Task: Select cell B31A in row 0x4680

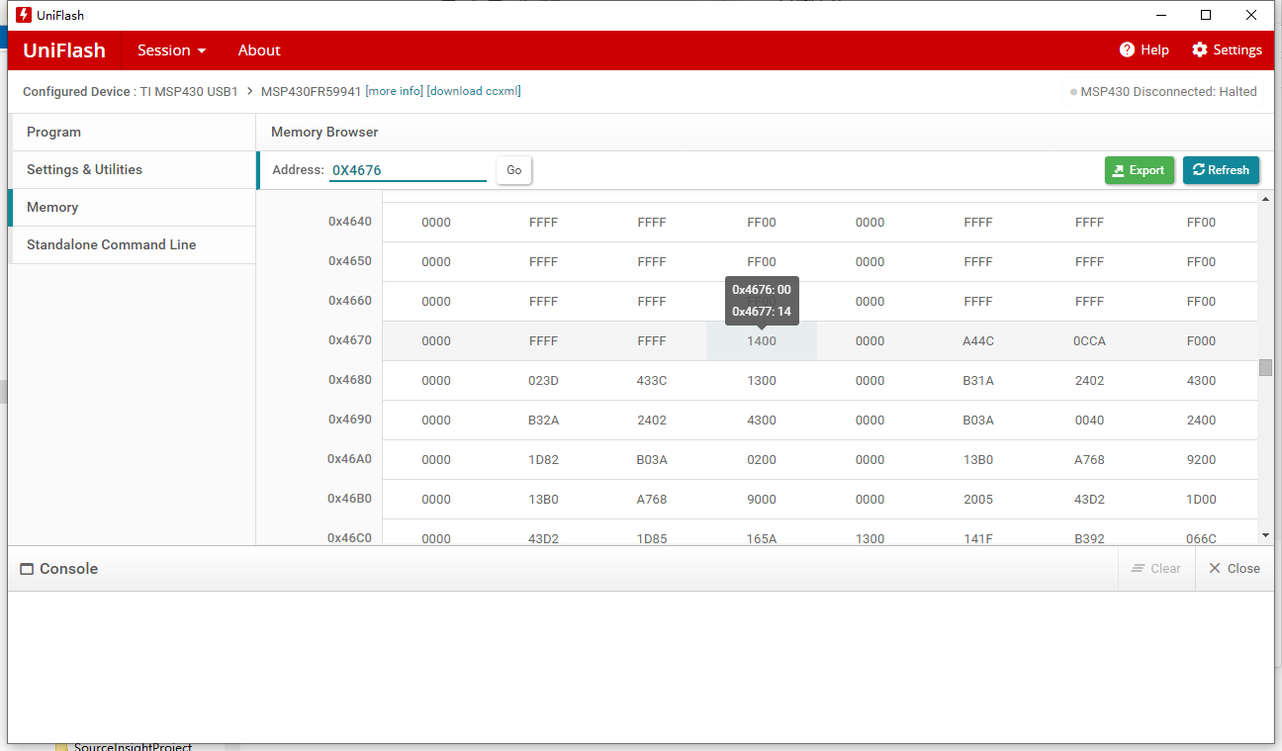Action: [978, 381]
